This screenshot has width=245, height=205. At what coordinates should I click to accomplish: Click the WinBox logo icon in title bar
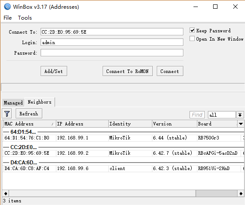7,7
